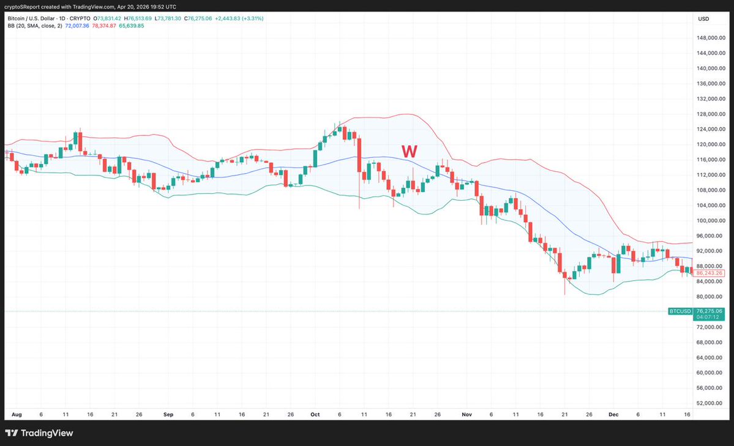Click the 140,000.00 price axis label
The height and width of the screenshot is (446, 734).
click(711, 69)
